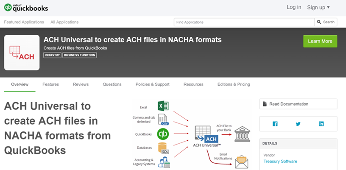Click the 'ACH Universal™' caption in the diagram

point(207,145)
